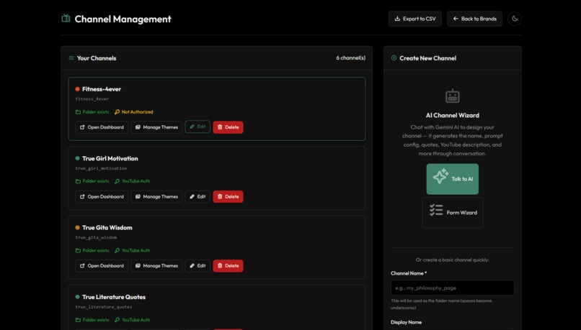
Task: Click the red status dot of Fitness-4ever
Action: (77, 89)
